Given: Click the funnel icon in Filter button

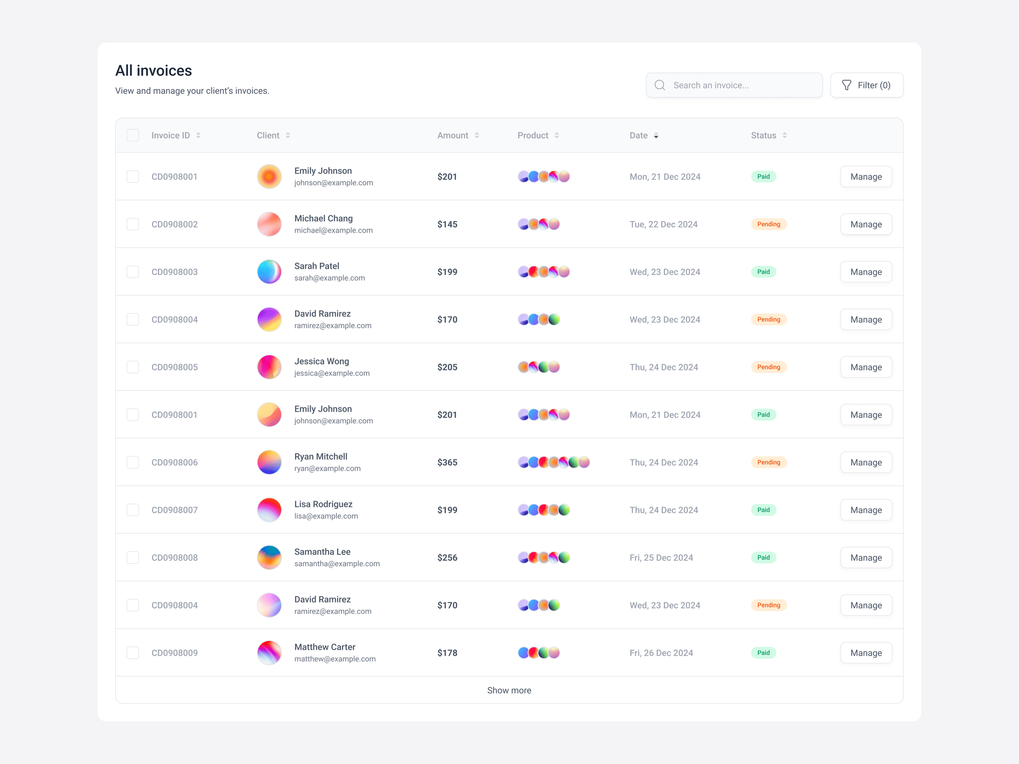Looking at the screenshot, I should (846, 85).
